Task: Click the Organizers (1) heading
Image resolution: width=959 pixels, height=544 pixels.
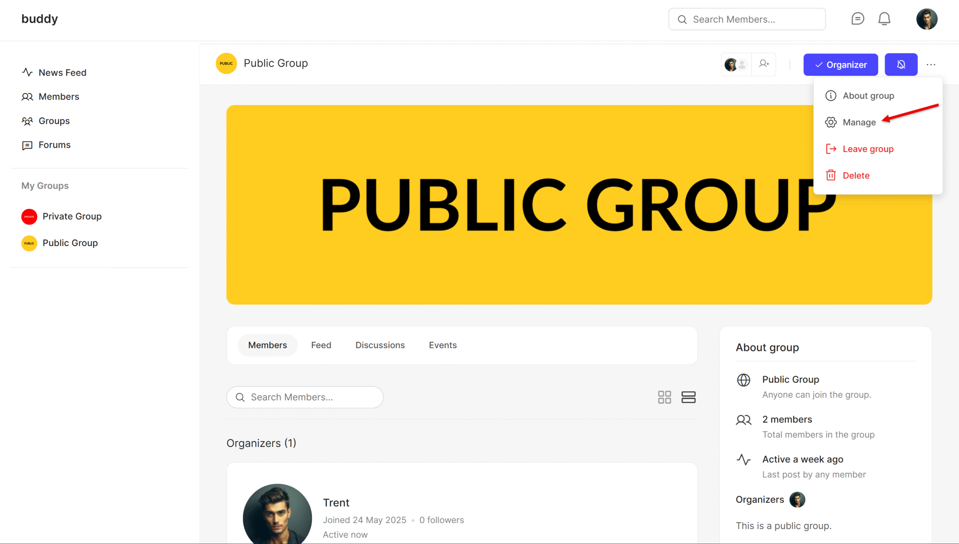Action: tap(261, 443)
